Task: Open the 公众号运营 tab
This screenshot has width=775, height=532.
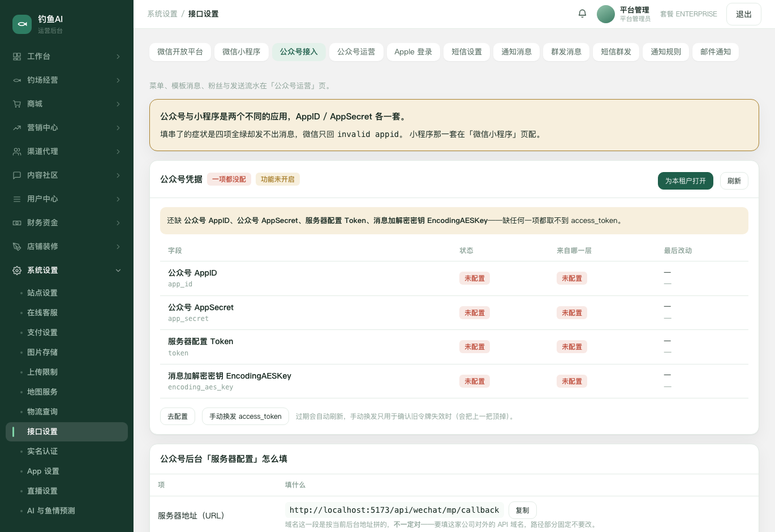Action: pyautogui.click(x=356, y=52)
